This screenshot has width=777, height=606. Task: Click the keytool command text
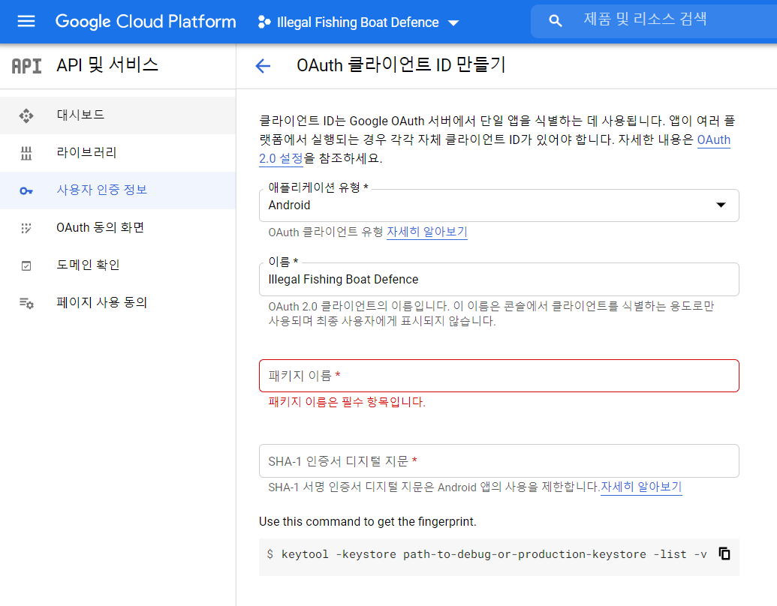coord(493,554)
